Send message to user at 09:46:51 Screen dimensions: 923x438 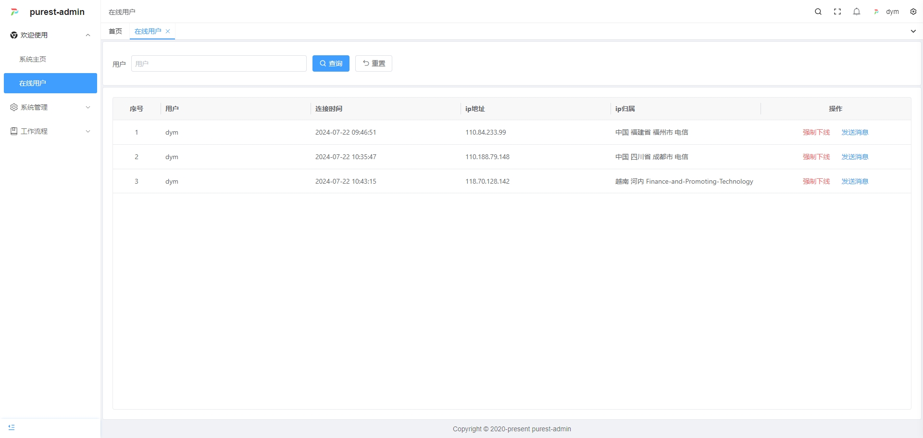pos(855,132)
